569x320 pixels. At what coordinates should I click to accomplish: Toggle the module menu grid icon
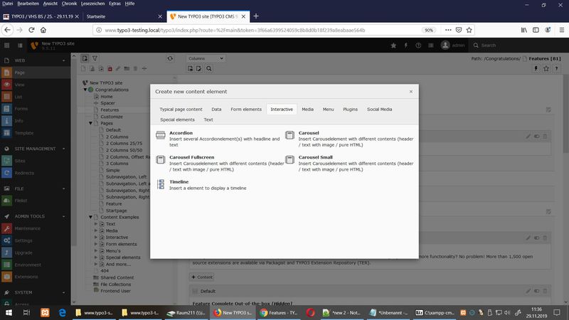pyautogui.click(x=7, y=46)
